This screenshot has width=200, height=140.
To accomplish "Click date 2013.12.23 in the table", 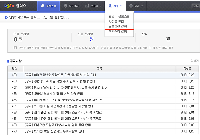I will pyautogui.click(x=187, y=87).
